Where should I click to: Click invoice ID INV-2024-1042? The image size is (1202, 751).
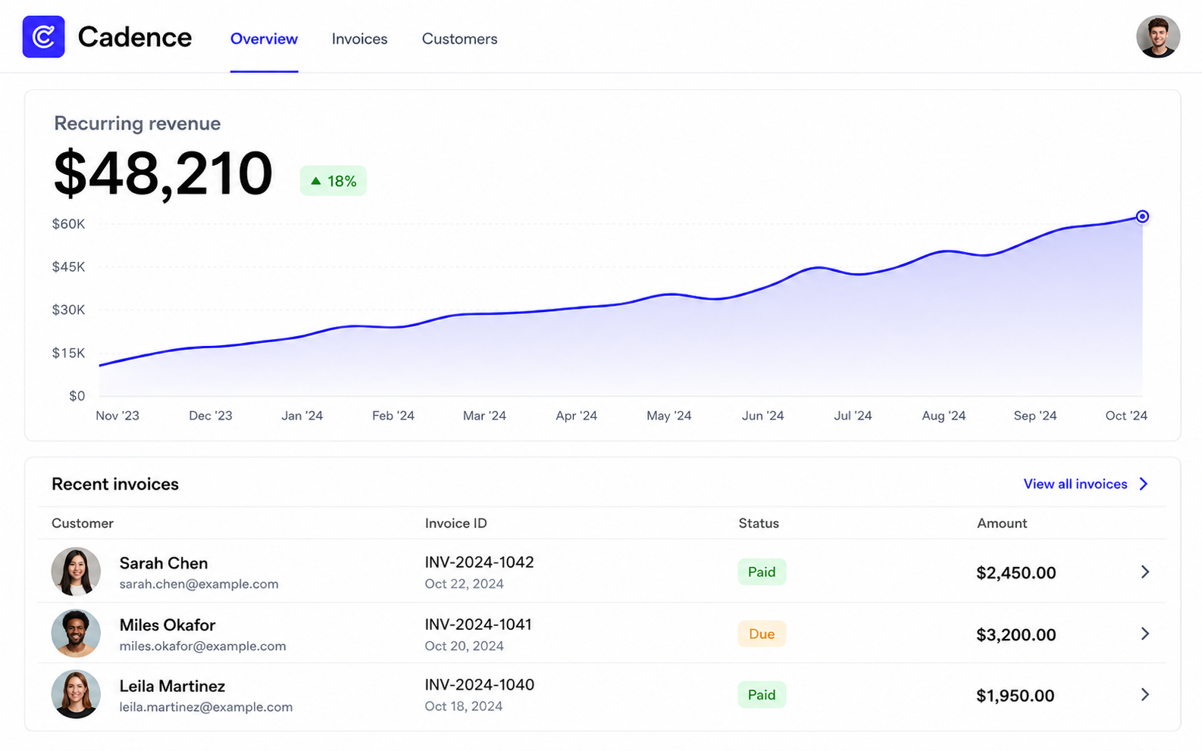[479, 562]
